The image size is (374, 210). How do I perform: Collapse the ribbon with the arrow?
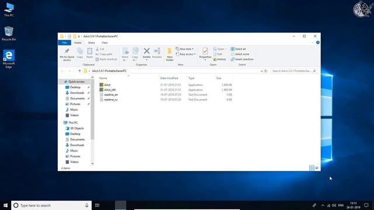(x=313, y=43)
